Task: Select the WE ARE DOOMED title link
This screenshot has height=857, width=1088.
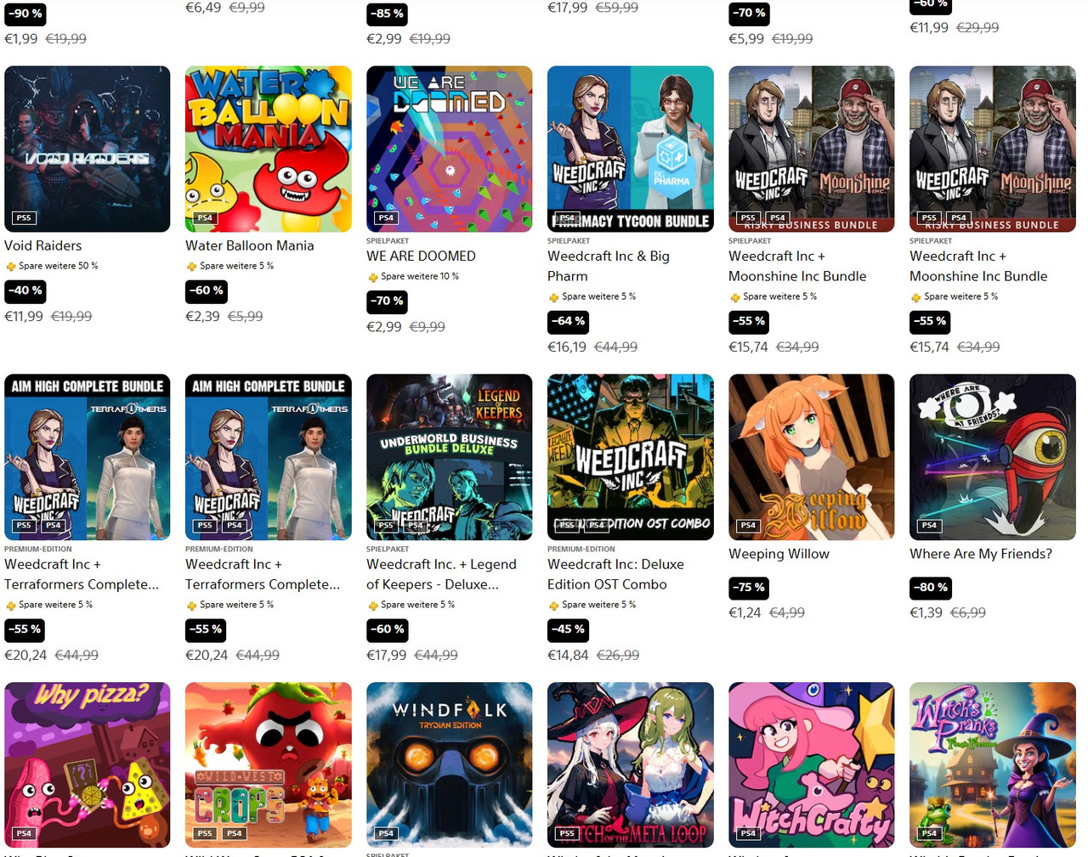Action: (421, 256)
